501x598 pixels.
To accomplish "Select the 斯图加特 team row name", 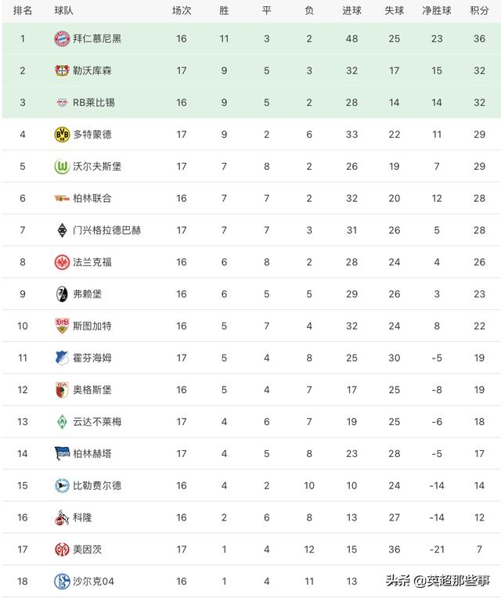I will pyautogui.click(x=92, y=326).
